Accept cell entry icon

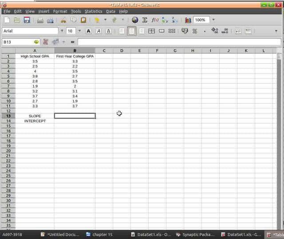[55, 42]
